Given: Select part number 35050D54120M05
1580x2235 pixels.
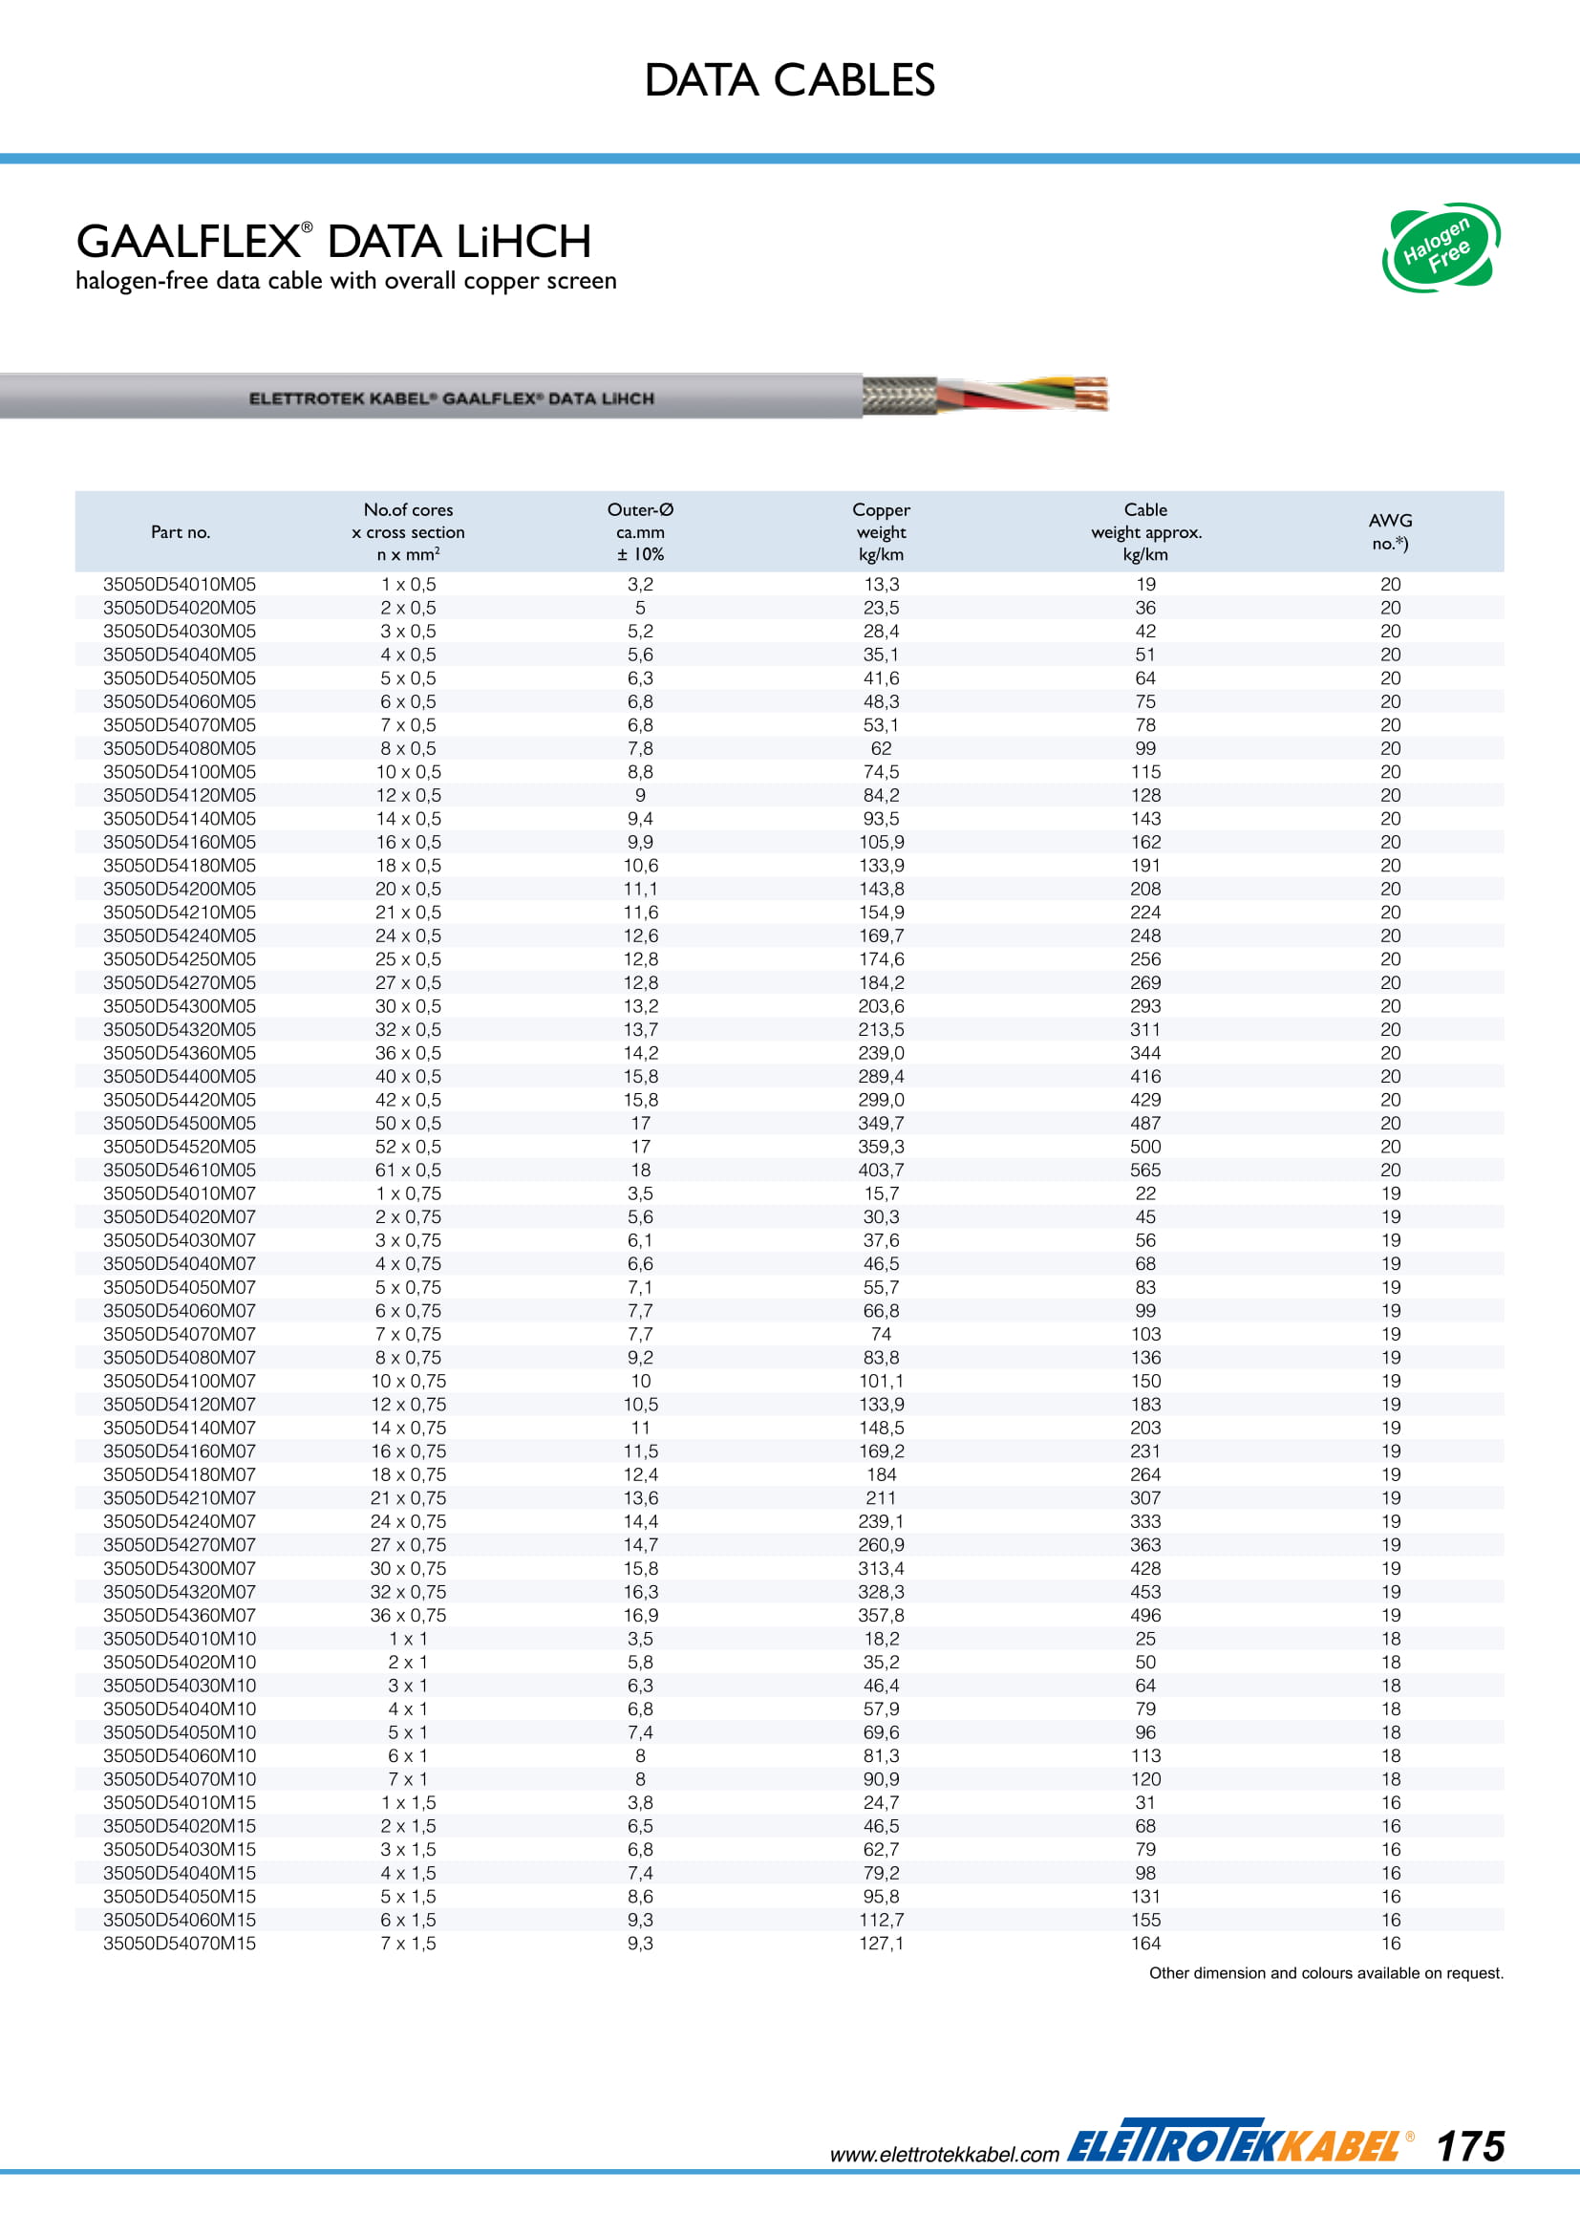Looking at the screenshot, I should [180, 795].
